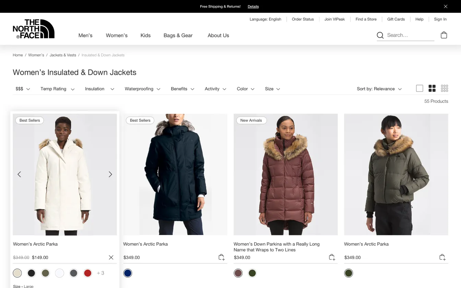The image size is (461, 288).
Task: Open the Bags & Gear menu
Action: tap(178, 35)
